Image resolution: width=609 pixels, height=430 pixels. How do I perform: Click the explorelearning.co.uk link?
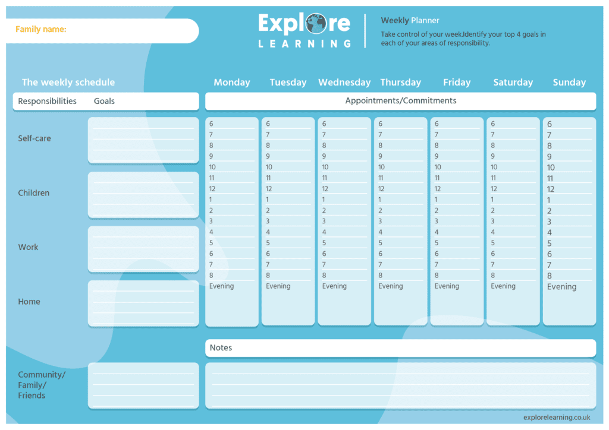(x=557, y=418)
